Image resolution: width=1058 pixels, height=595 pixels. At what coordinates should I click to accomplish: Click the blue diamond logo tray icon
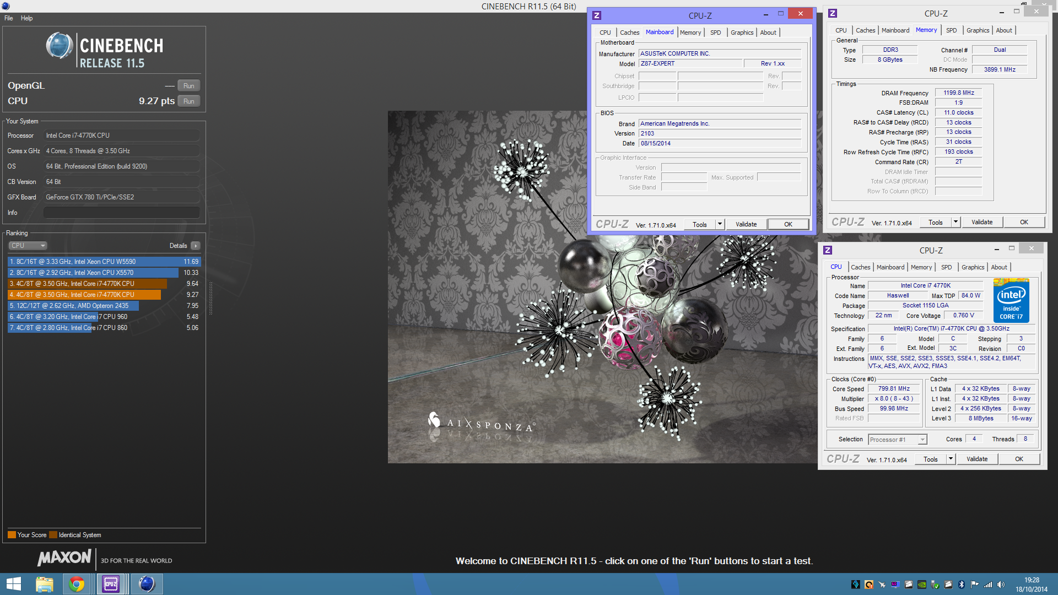[x=855, y=585]
